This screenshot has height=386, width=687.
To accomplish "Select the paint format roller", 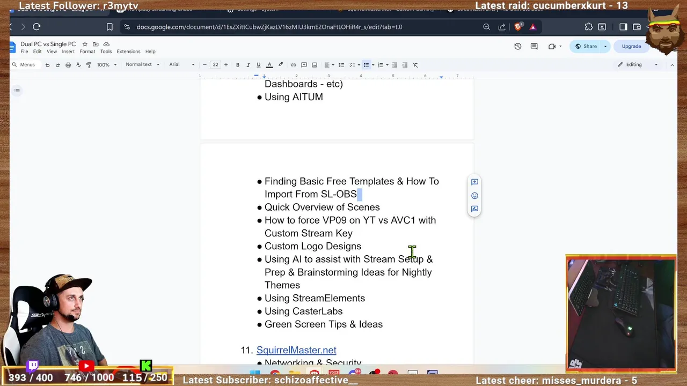I will coord(89,65).
